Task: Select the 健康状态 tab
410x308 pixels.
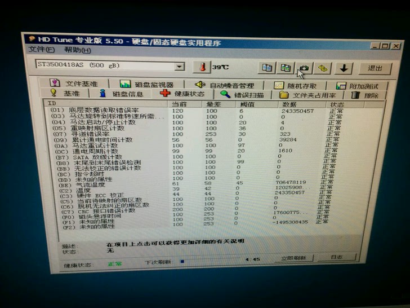Action: (182, 94)
